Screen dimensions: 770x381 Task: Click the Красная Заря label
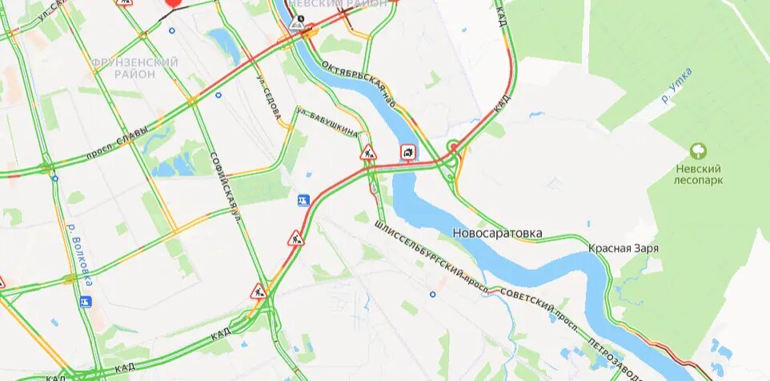(624, 249)
